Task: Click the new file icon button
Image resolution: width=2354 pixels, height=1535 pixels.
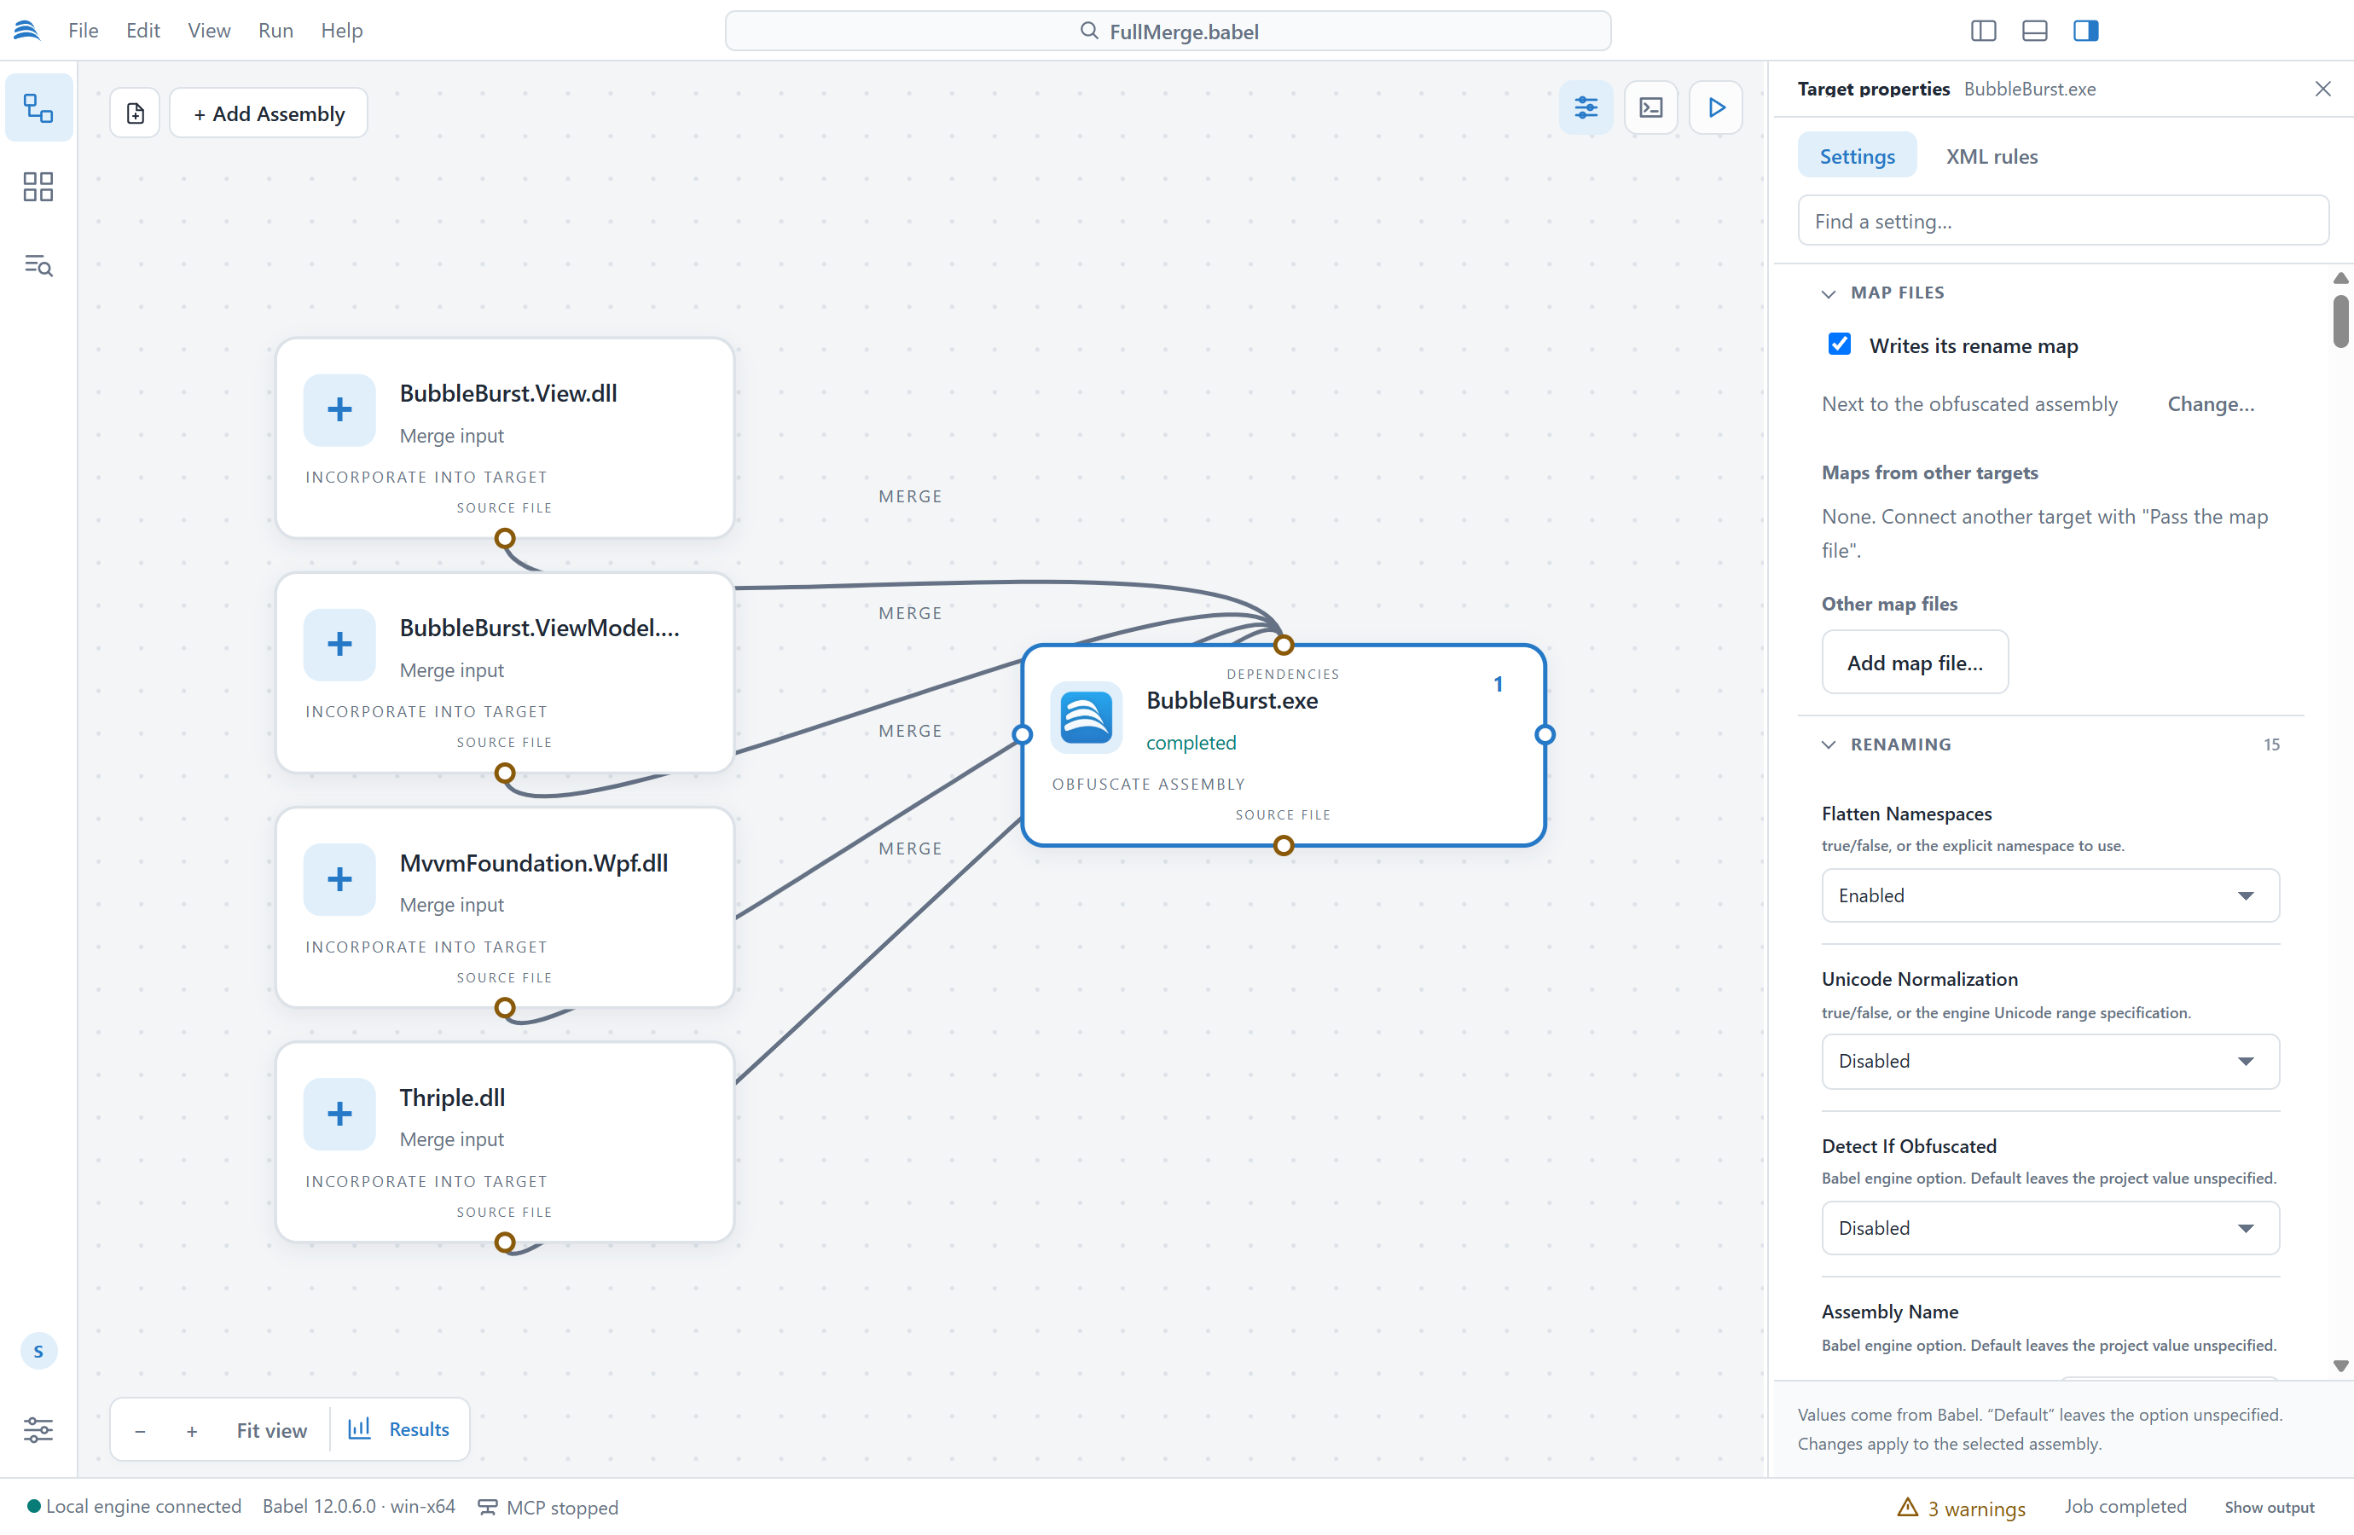Action: tap(136, 113)
